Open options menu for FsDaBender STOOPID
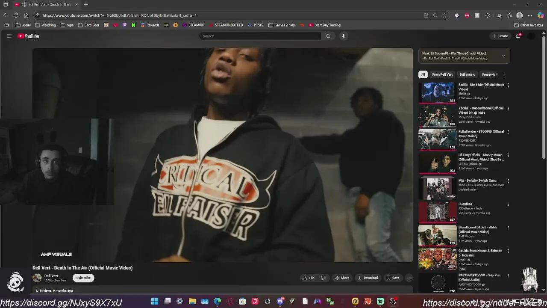547x308 pixels. (508, 132)
